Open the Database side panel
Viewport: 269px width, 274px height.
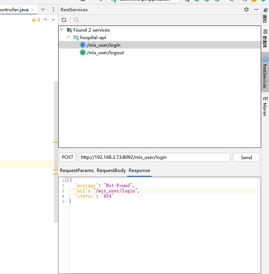[265, 39]
